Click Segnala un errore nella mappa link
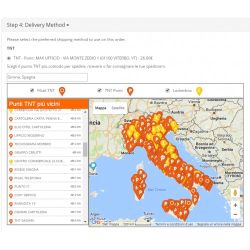The width and height of the screenshot is (250, 250). pyautogui.click(x=219, y=224)
